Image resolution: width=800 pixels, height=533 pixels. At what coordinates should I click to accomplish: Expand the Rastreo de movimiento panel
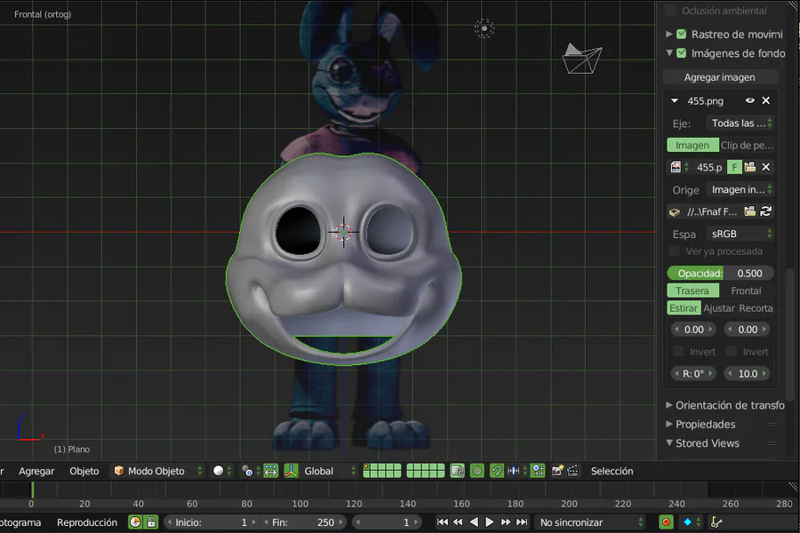click(x=668, y=34)
